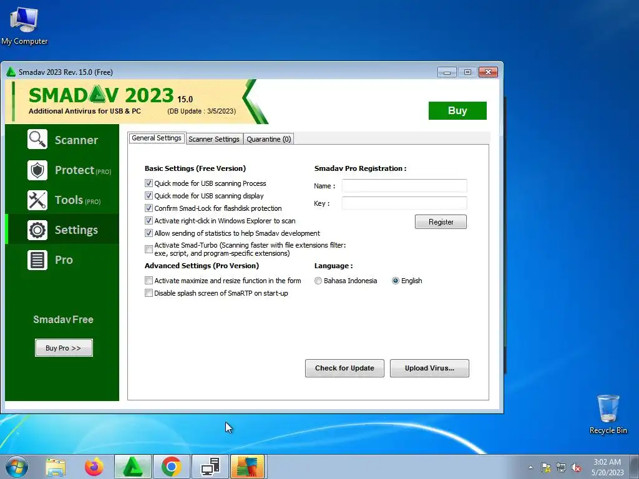Select English language option
Image resolution: width=639 pixels, height=479 pixels.
395,281
